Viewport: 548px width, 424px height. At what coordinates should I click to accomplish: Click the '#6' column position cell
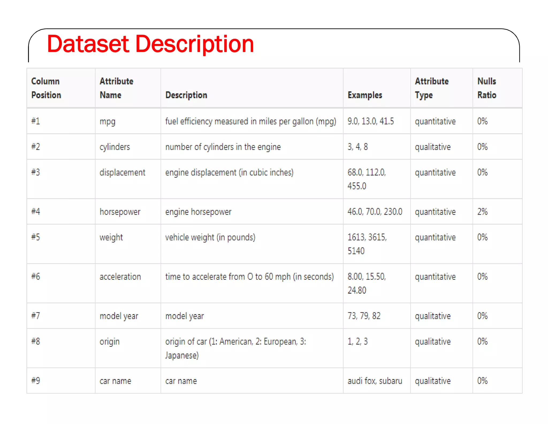[61, 283]
